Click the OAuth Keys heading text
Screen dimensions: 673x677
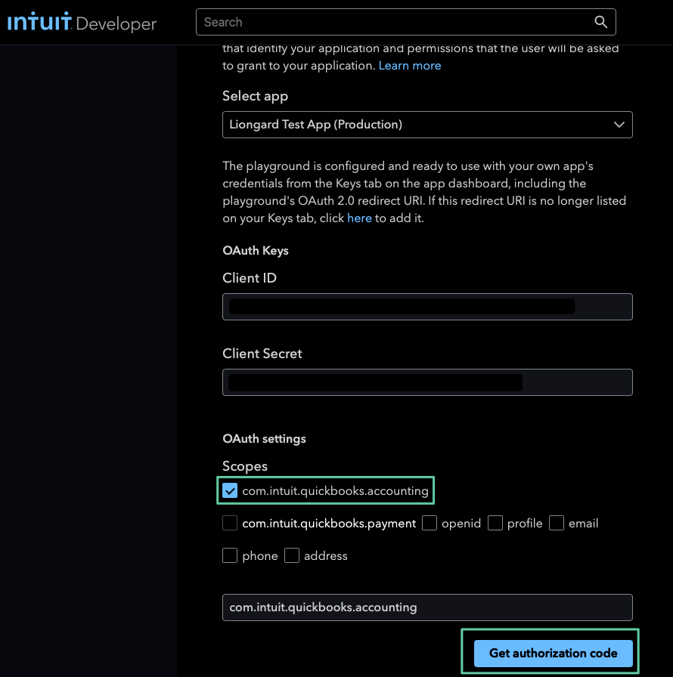256,251
